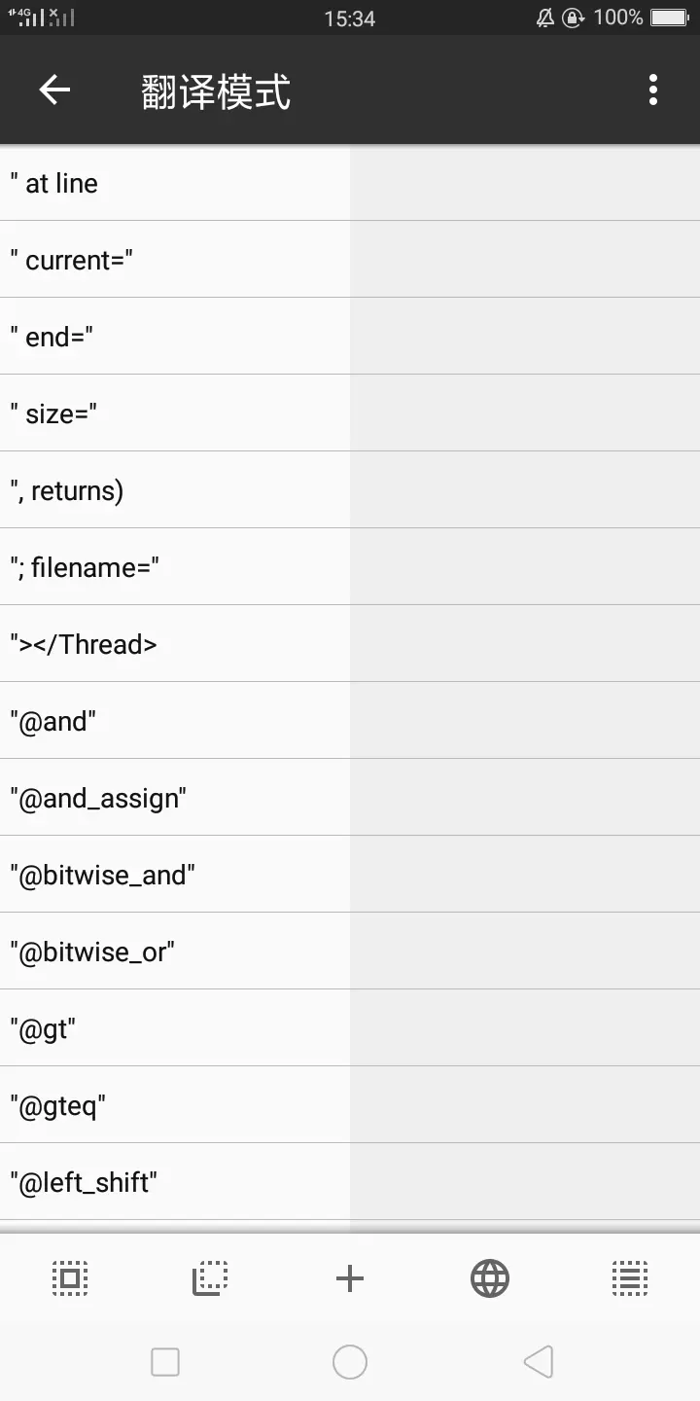Tap the globe translate icon
The image size is (700, 1401).
490,1277
